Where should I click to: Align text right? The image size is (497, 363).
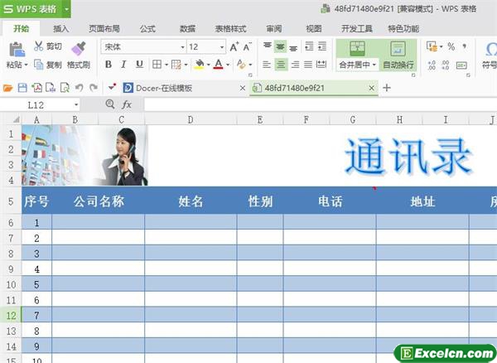point(295,65)
